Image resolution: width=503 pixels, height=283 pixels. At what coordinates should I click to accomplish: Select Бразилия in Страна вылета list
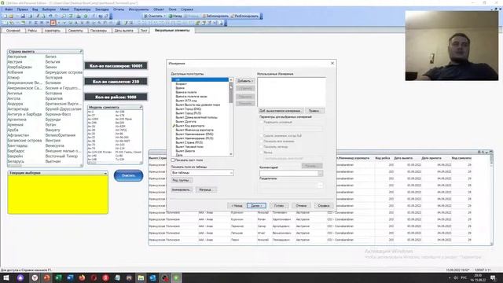click(x=54, y=98)
